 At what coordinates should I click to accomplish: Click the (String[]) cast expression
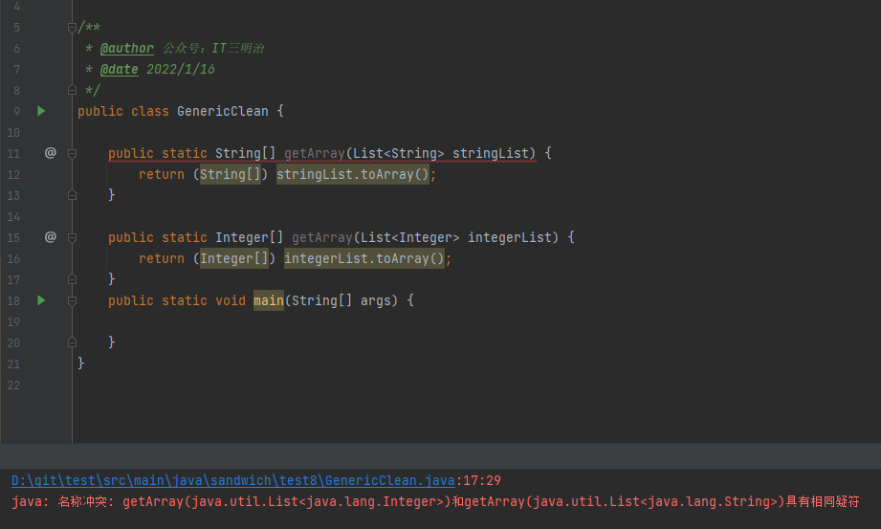click(231, 174)
